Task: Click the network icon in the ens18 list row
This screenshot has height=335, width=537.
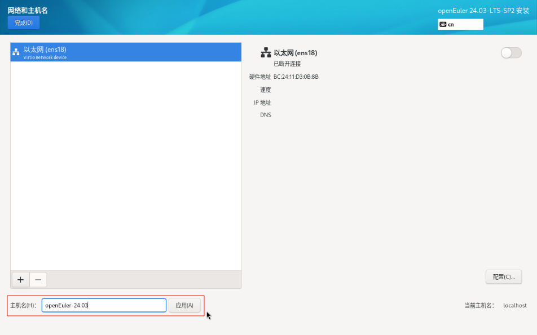Action: click(x=16, y=52)
